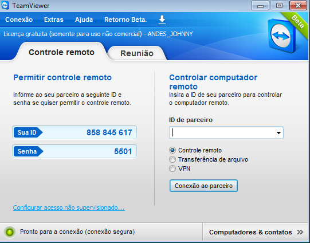The width and height of the screenshot is (310, 243).
Task: Click the TeamViewer logo in title bar
Action: pyautogui.click(x=5, y=5)
